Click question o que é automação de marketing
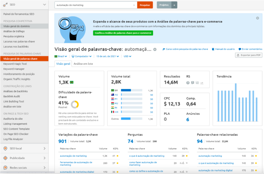This screenshot has height=174, width=264. click(x=147, y=156)
